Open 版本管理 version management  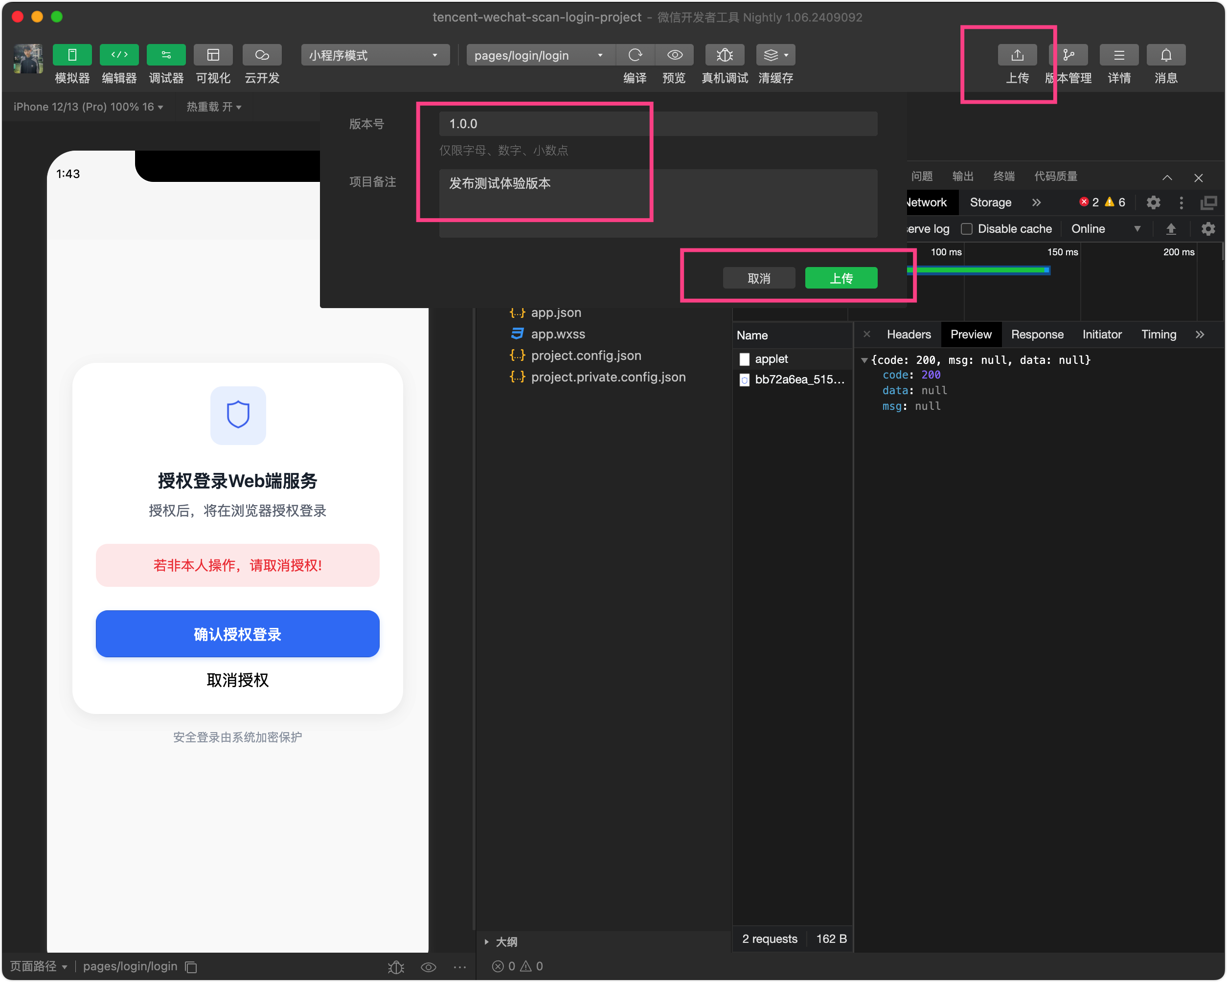[1068, 55]
